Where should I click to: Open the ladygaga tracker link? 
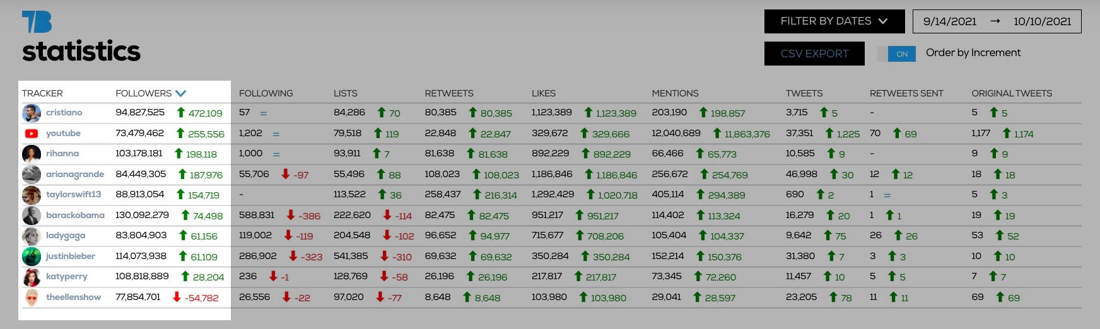pyautogui.click(x=66, y=236)
